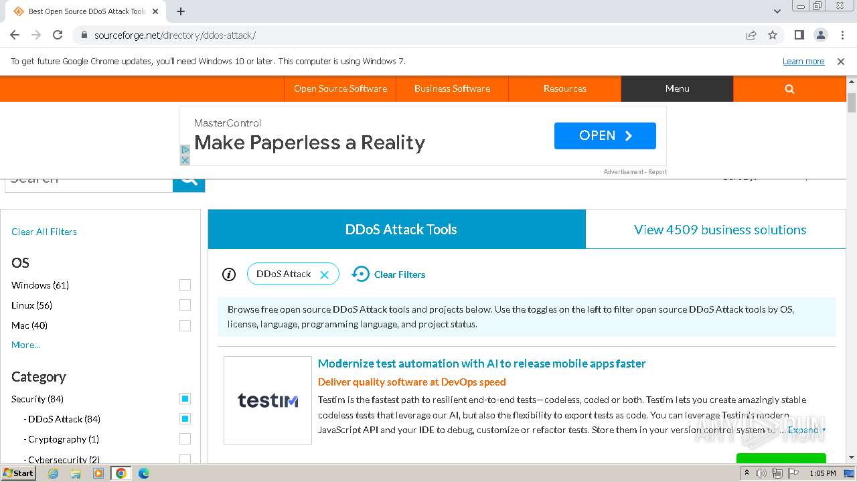Open the Windows Start button

point(18,473)
